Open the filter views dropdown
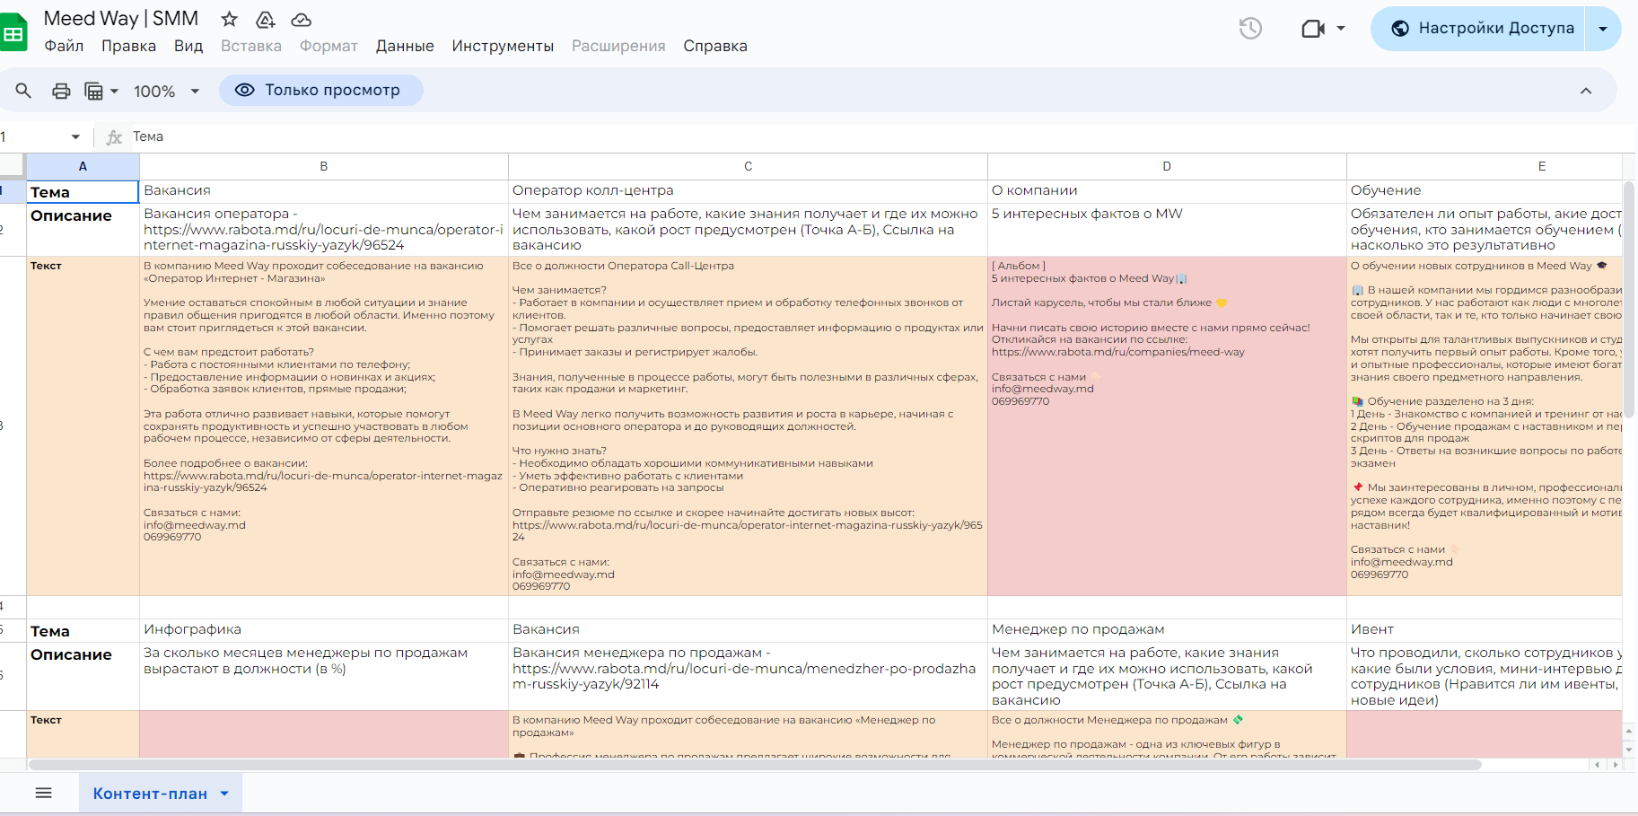 [x=101, y=91]
